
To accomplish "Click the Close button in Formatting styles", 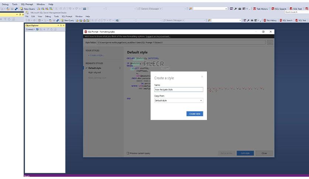I will [x=264, y=153].
